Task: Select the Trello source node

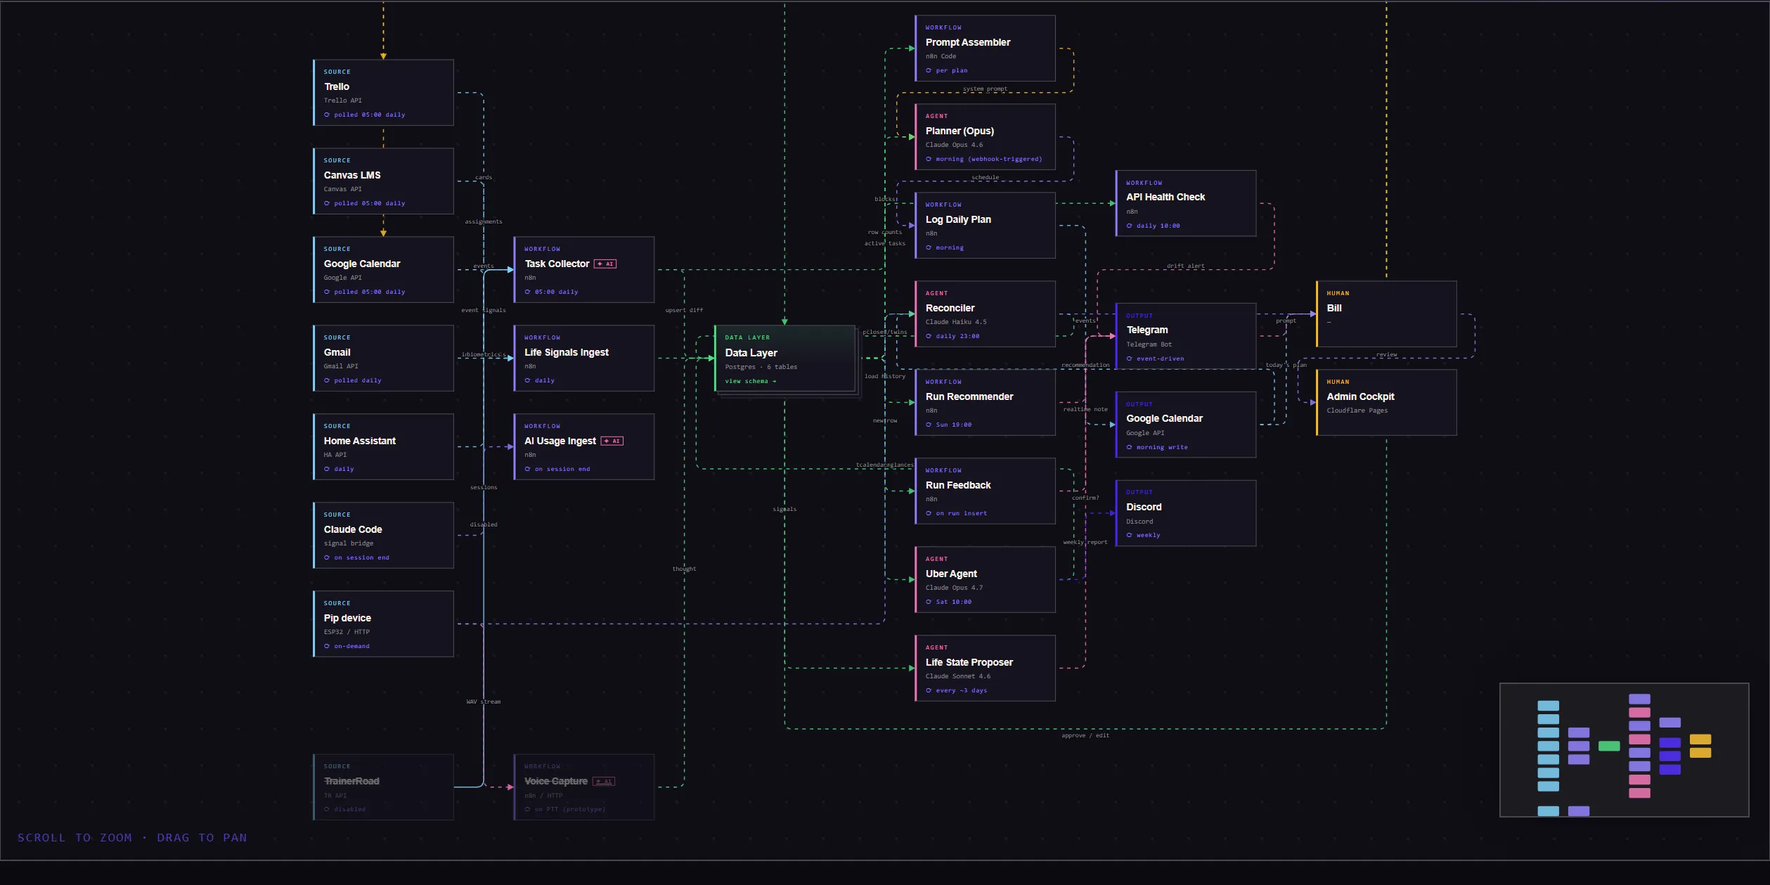Action: 383,93
